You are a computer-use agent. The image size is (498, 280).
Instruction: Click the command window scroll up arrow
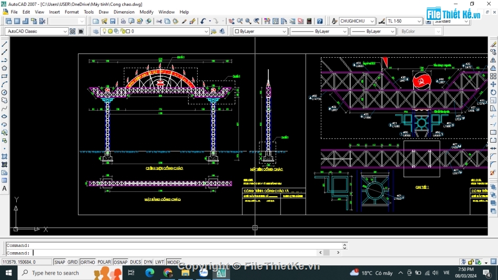[344, 244]
